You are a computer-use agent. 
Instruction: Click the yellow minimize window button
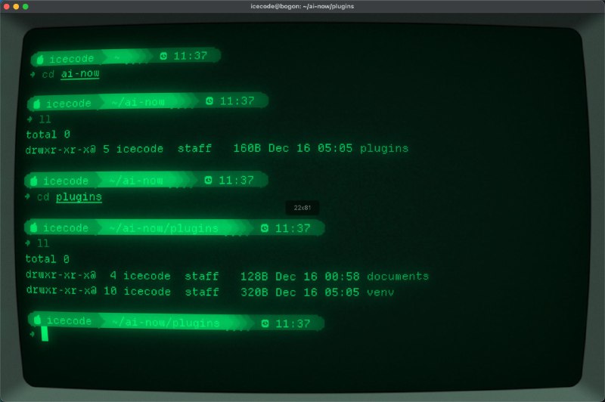16,6
